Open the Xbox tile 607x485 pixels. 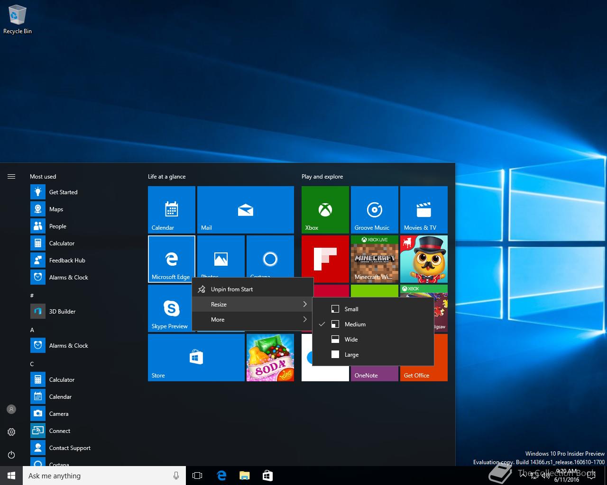pyautogui.click(x=325, y=209)
